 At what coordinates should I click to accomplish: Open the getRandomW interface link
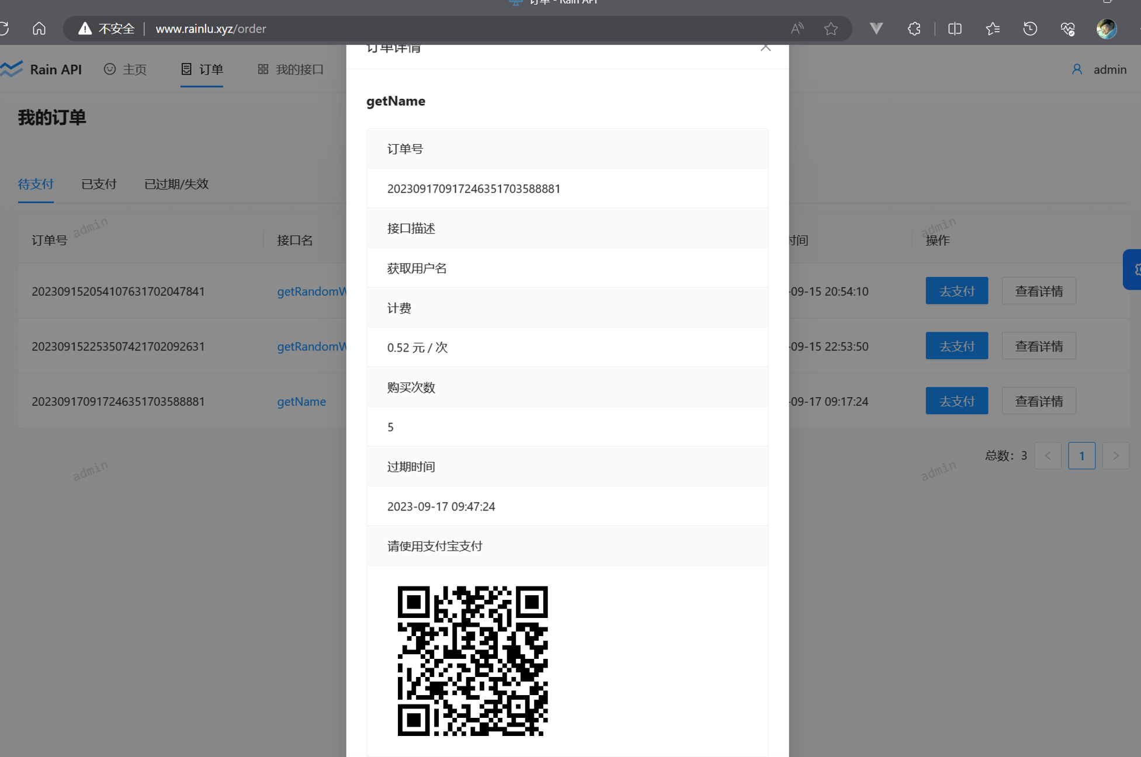[313, 291]
